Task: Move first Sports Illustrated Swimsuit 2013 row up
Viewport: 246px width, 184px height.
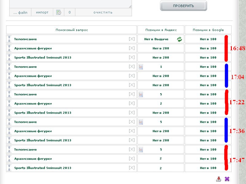Action: tap(9, 56)
